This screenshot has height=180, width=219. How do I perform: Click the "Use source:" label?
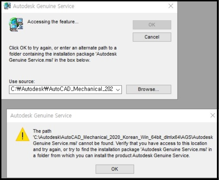tap(22, 82)
